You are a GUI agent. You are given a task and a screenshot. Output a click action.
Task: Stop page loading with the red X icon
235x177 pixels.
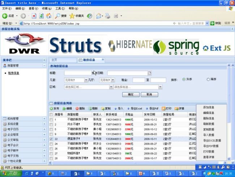[x=34, y=16]
